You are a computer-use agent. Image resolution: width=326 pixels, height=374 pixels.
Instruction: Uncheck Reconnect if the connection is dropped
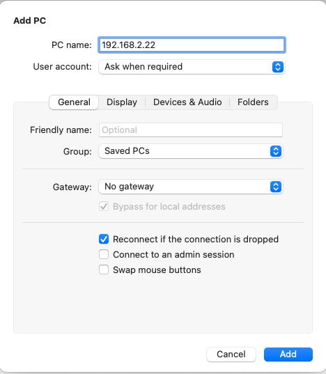tap(104, 239)
